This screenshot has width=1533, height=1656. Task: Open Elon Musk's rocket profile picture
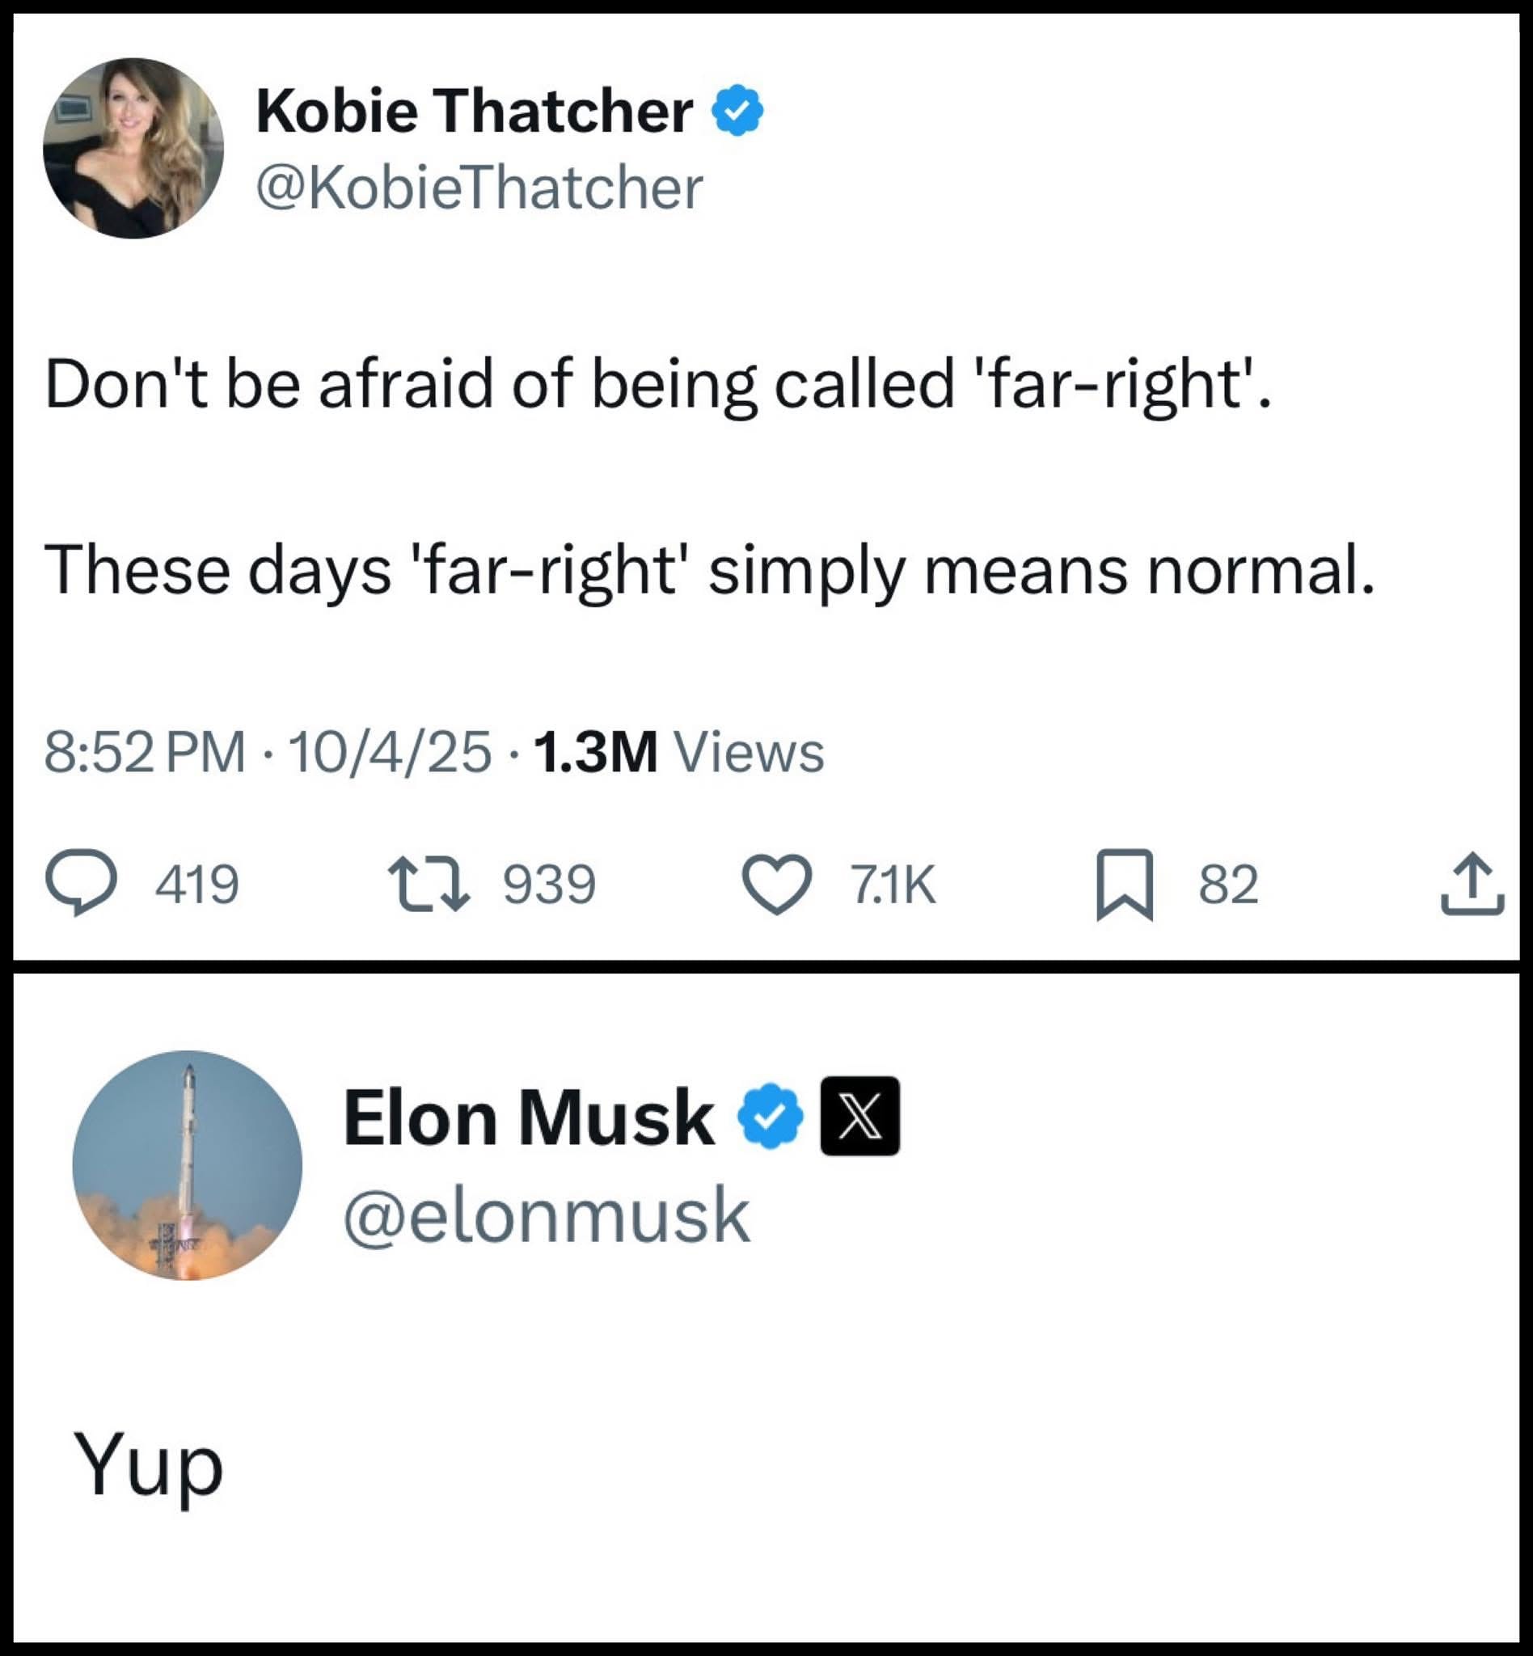188,1166
